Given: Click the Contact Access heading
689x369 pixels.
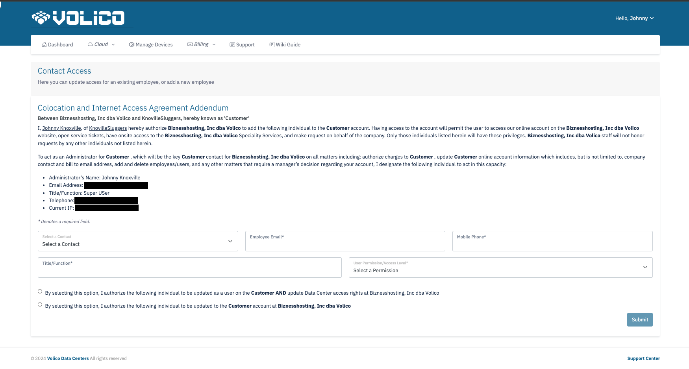Looking at the screenshot, I should point(65,71).
